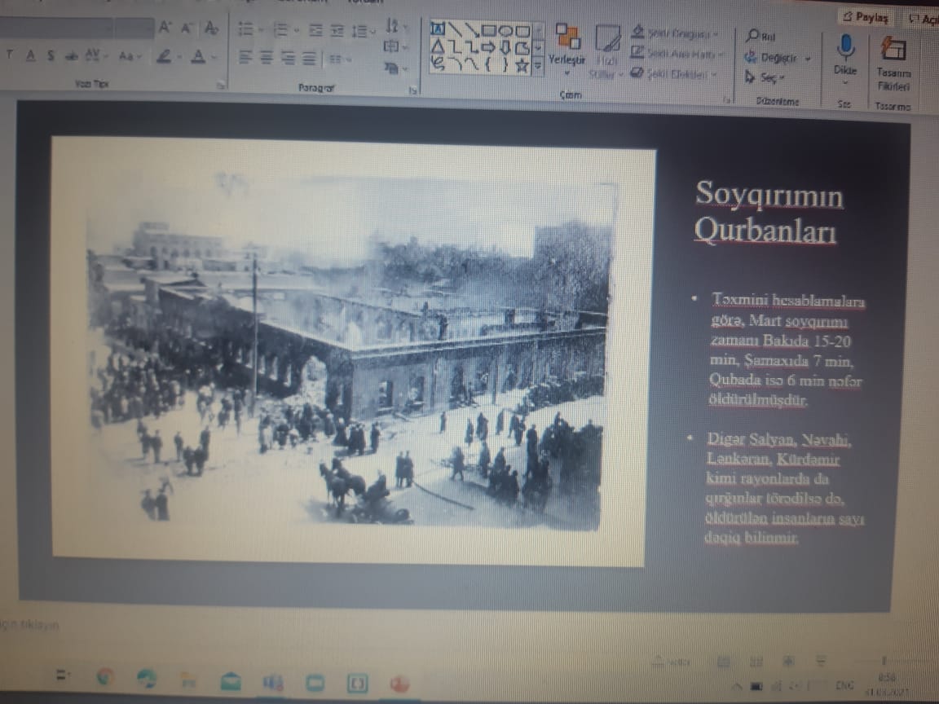Decrease list indent level
This screenshot has width=939, height=704.
[x=315, y=30]
